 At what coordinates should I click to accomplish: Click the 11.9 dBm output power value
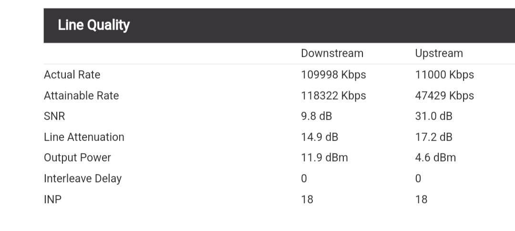[x=324, y=158]
